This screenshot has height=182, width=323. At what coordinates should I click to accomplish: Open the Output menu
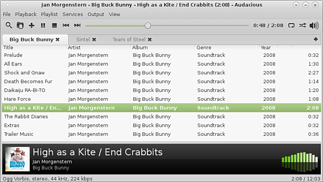96,14
